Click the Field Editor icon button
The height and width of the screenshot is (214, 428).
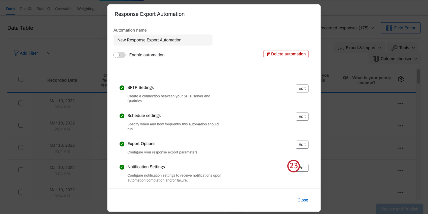point(388,28)
